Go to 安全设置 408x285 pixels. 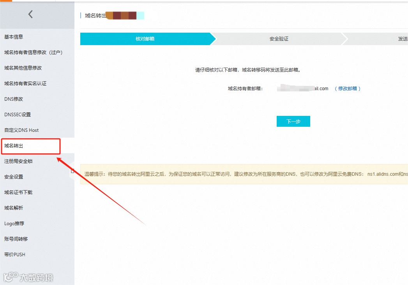[13, 177]
